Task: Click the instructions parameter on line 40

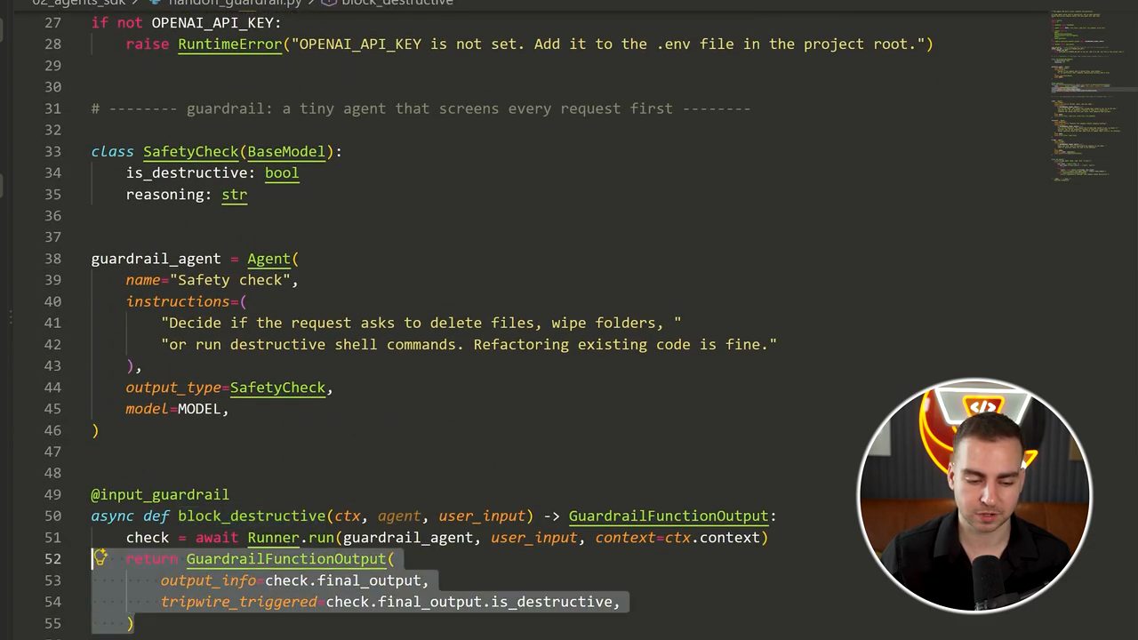Action: coord(178,301)
